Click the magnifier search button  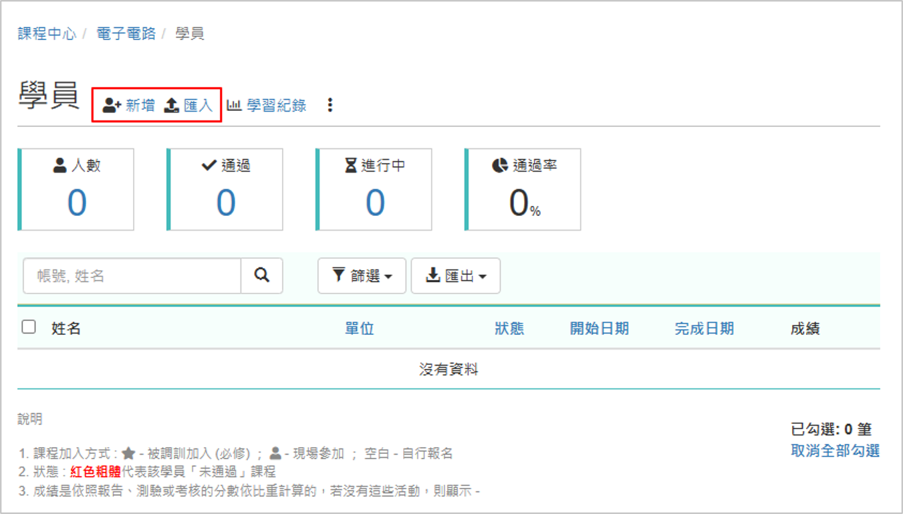point(262,275)
